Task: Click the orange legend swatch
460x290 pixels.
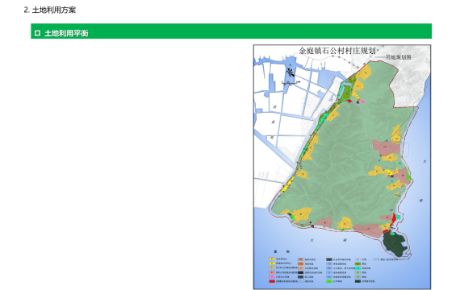Action: (x=301, y=264)
